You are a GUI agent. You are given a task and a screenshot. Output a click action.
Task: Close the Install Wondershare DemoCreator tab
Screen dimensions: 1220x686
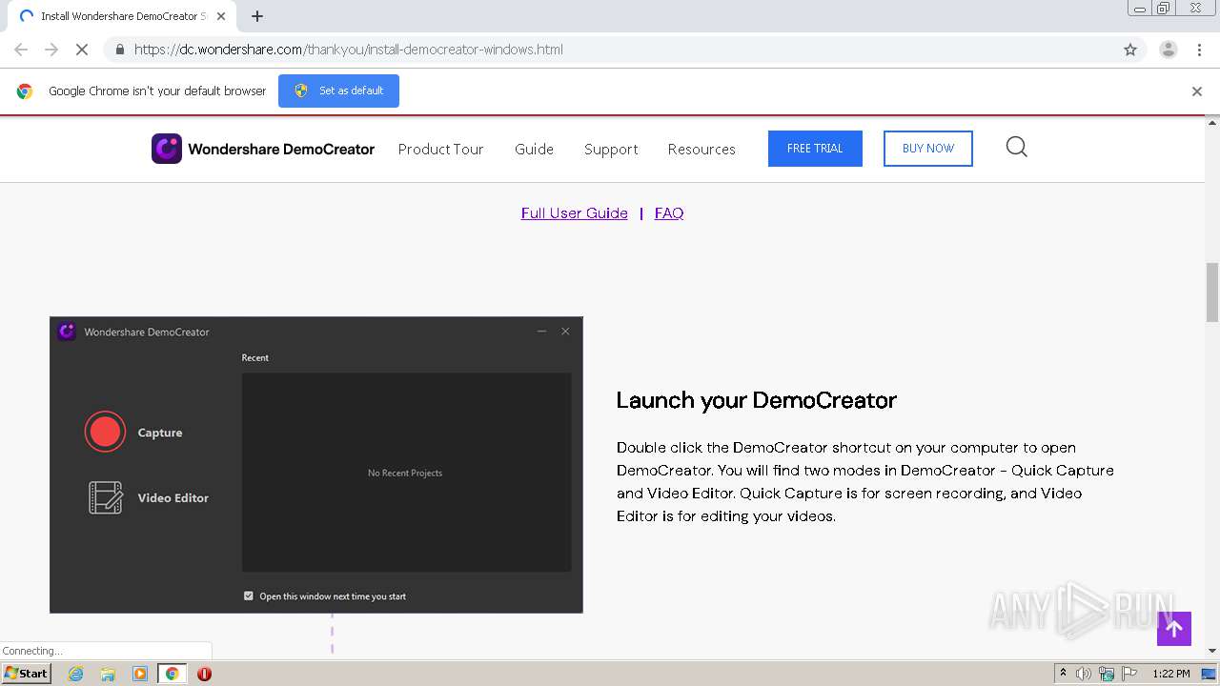(x=221, y=16)
